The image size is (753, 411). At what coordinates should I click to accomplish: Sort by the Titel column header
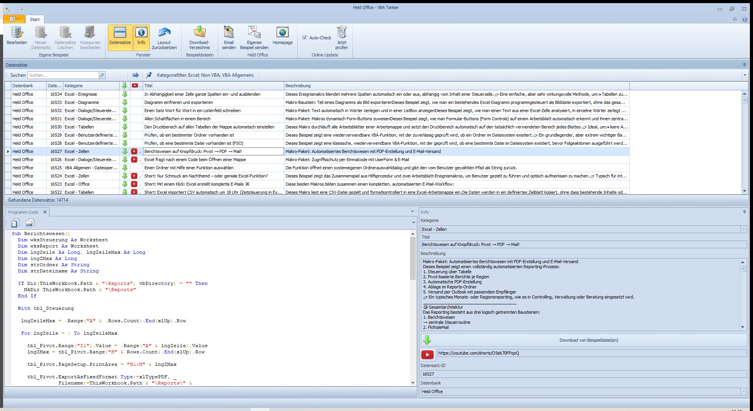(x=213, y=86)
